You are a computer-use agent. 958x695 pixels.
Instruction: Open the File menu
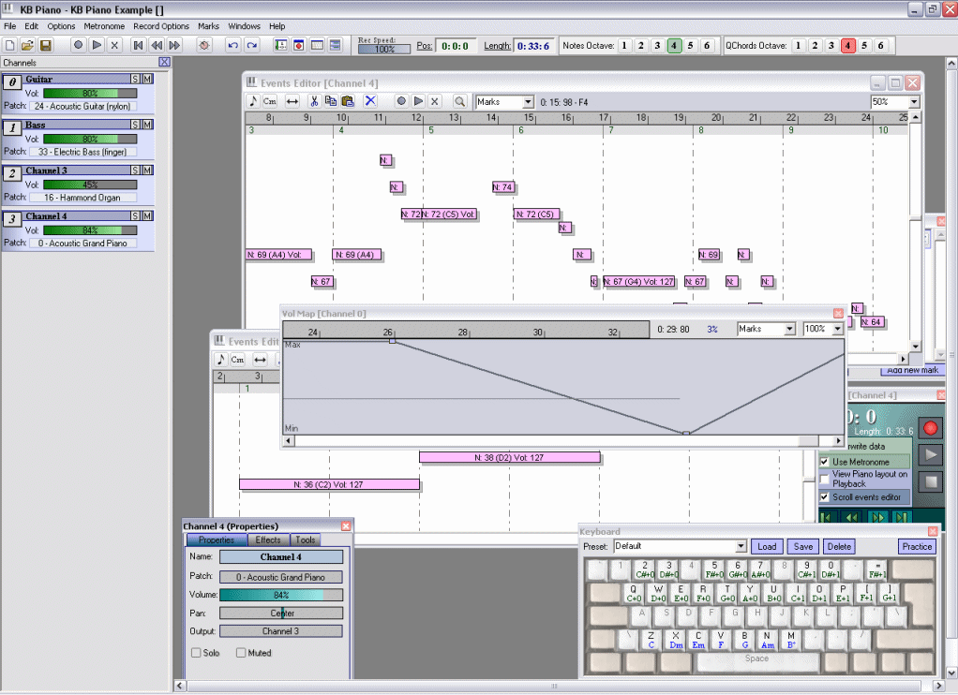9,26
